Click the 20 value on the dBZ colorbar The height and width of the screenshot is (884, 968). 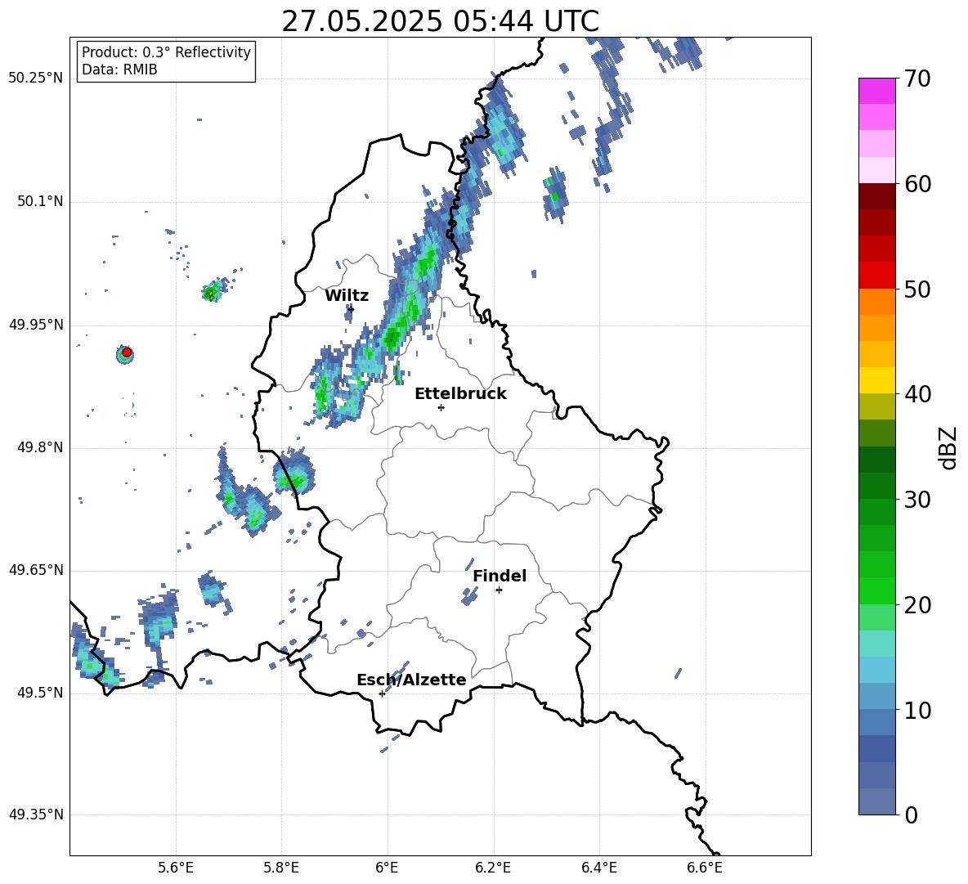click(x=917, y=605)
